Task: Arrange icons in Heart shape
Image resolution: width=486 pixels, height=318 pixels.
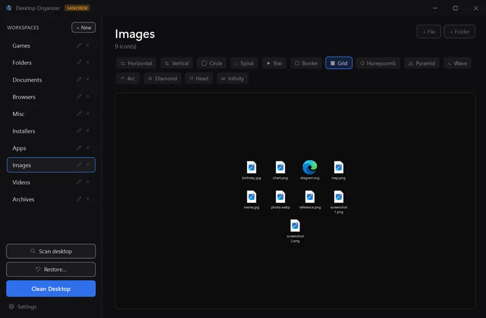Action: pyautogui.click(x=199, y=78)
